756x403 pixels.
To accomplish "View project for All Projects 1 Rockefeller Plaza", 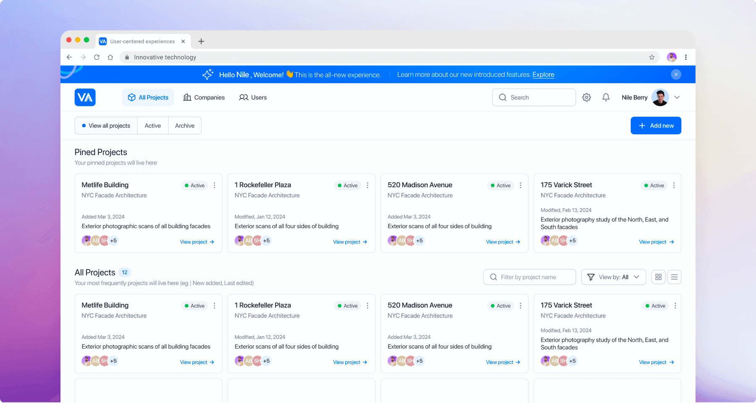I will (x=350, y=362).
